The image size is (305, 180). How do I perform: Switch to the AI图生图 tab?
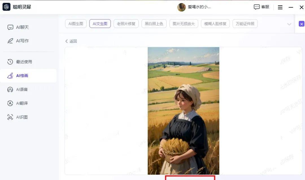[x=76, y=24]
